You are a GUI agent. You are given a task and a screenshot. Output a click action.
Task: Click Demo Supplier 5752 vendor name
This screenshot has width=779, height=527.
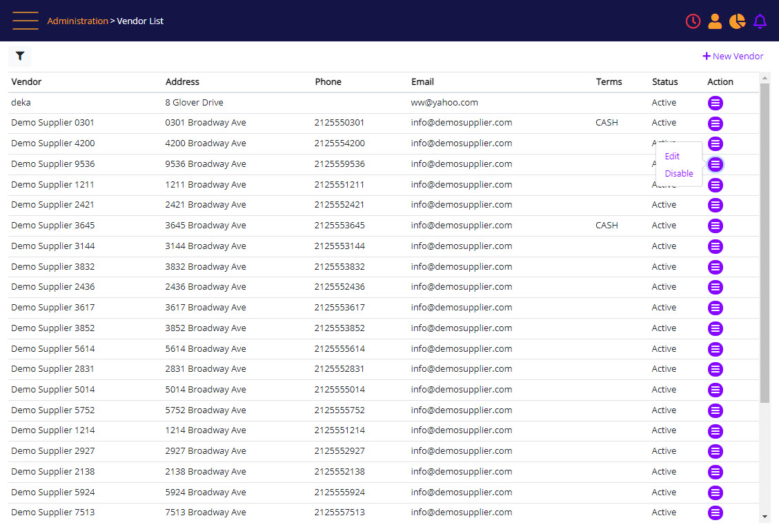tap(52, 410)
